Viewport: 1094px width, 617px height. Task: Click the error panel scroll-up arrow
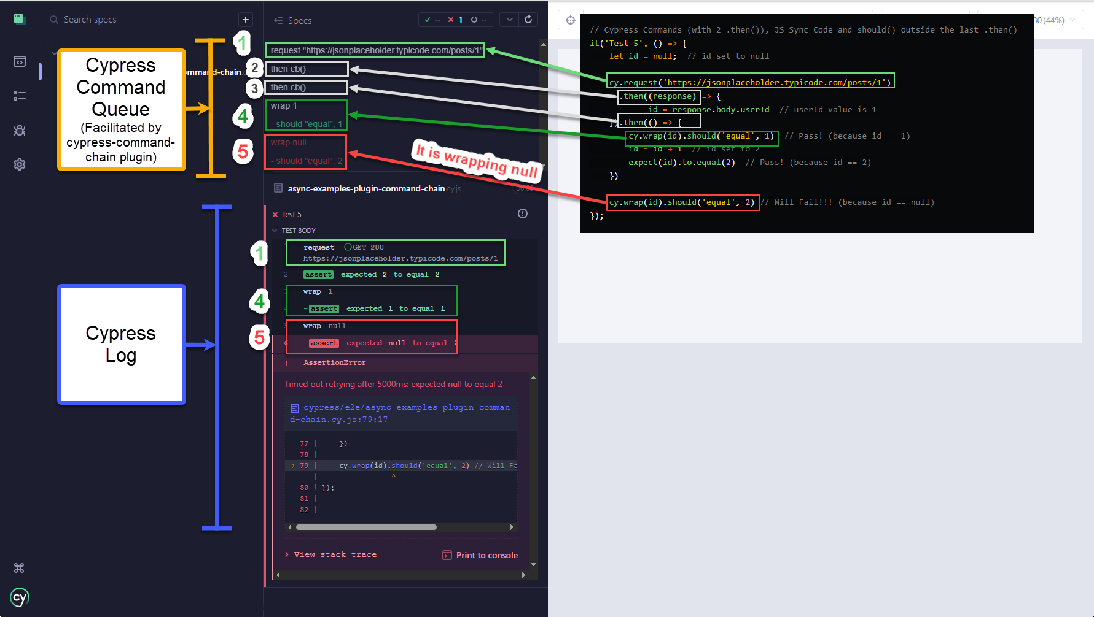[533, 378]
